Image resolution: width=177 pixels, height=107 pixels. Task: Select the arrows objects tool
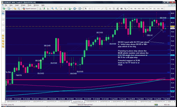coord(125,9)
